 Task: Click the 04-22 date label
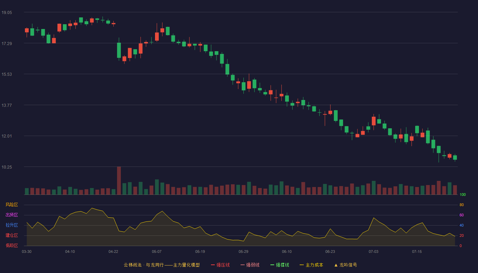[x=113, y=252]
